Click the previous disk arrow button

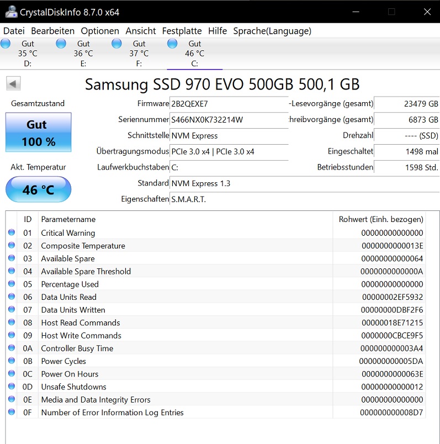coord(13,83)
